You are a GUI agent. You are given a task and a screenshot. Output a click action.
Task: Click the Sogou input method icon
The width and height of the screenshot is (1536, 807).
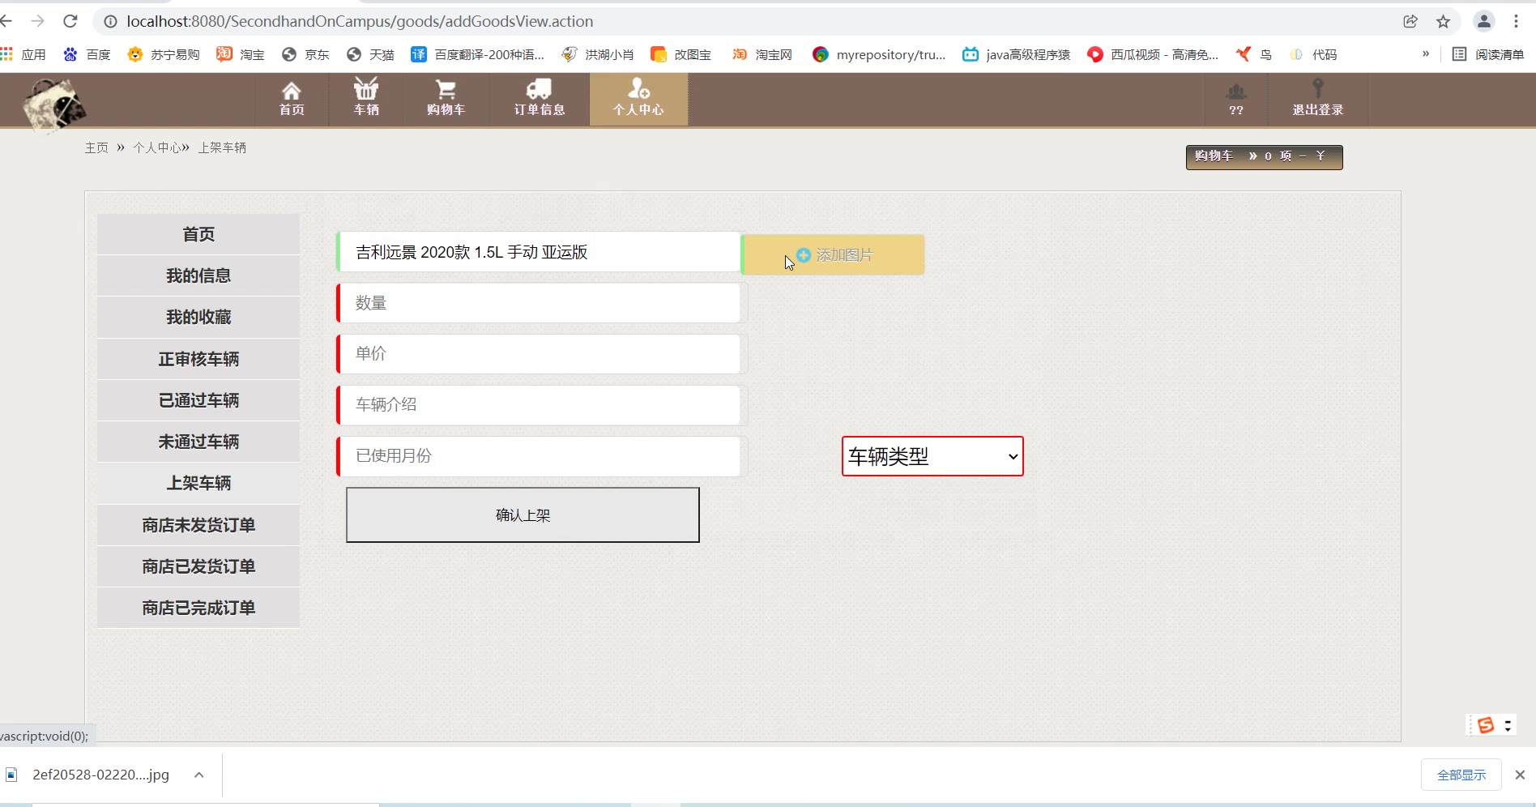coord(1486,725)
